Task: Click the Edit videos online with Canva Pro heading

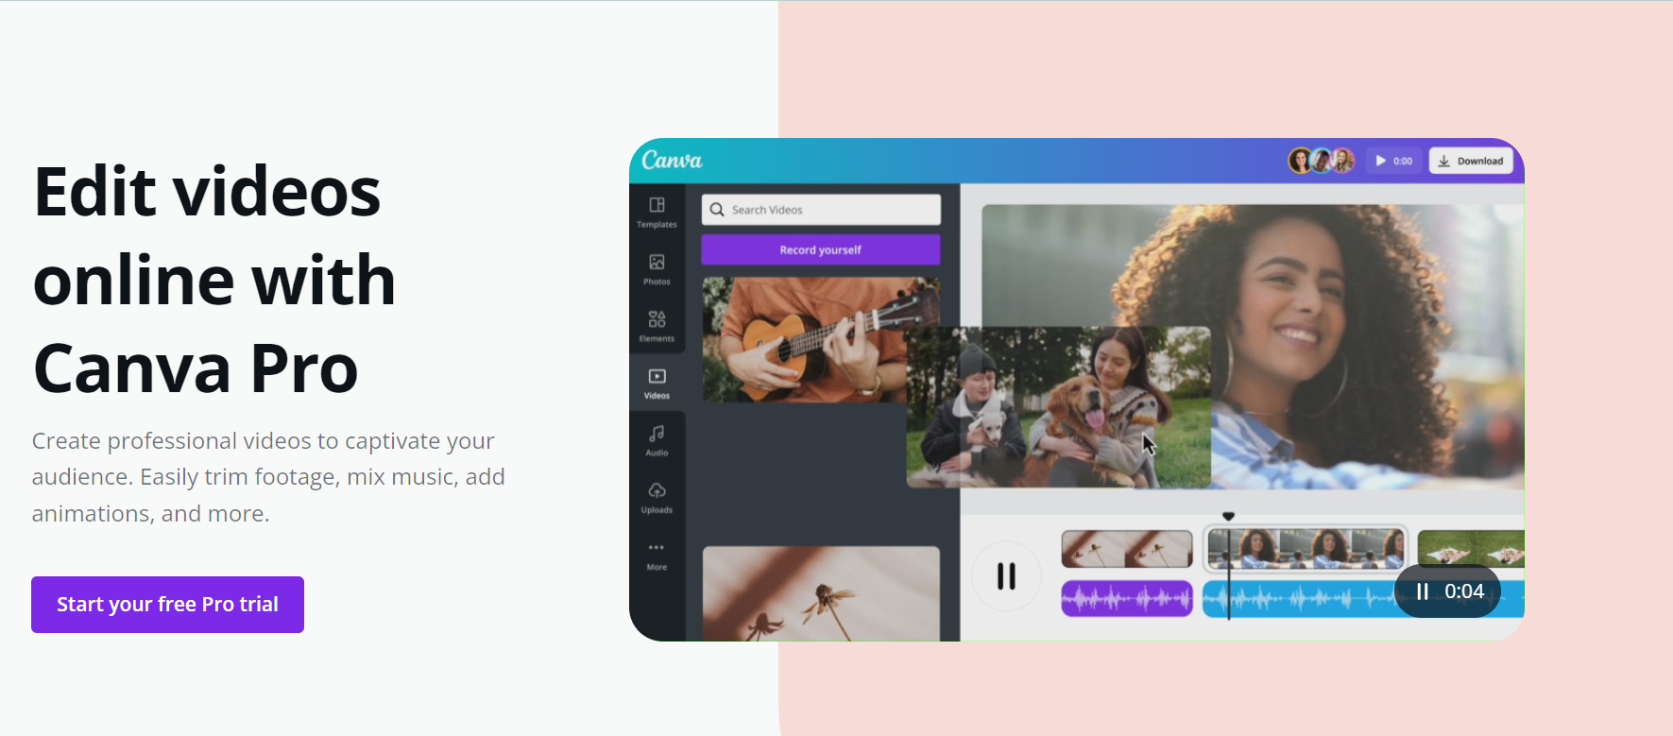Action: coord(214,280)
